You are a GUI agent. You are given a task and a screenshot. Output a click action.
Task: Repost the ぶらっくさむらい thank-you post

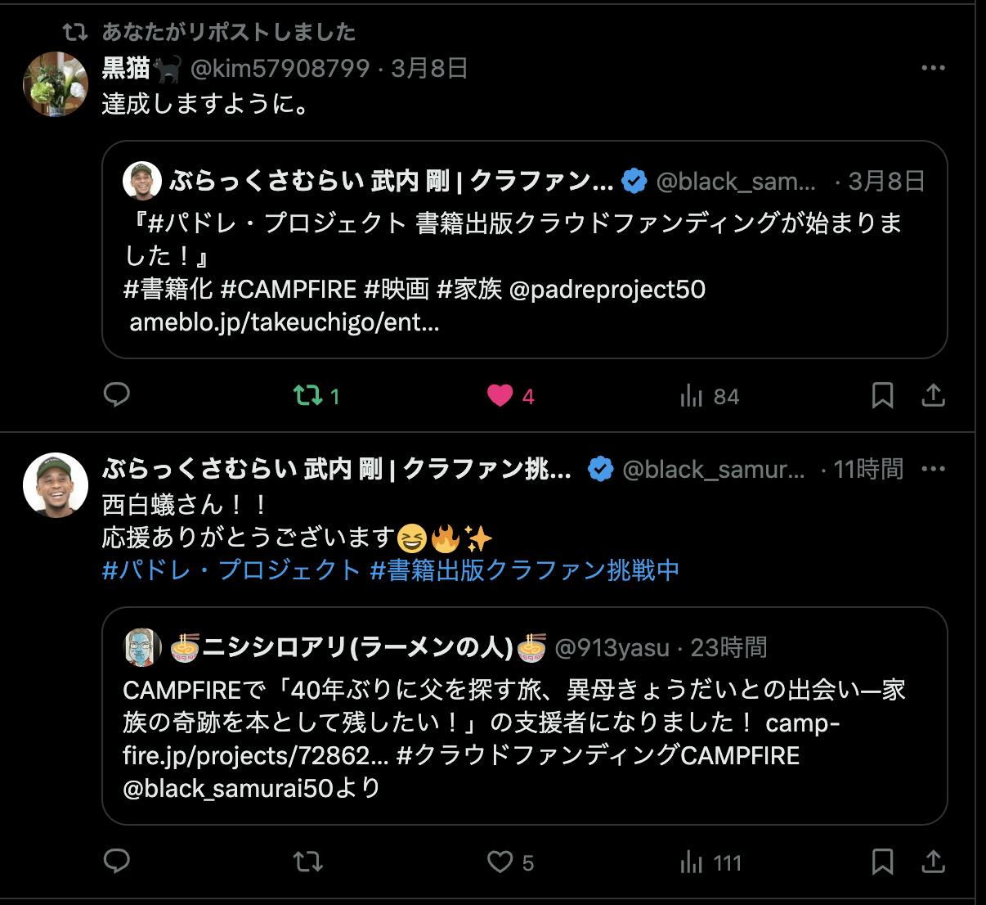[308, 862]
